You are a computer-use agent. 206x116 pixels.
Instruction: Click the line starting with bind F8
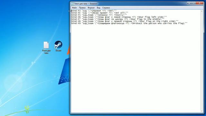click(125, 21)
